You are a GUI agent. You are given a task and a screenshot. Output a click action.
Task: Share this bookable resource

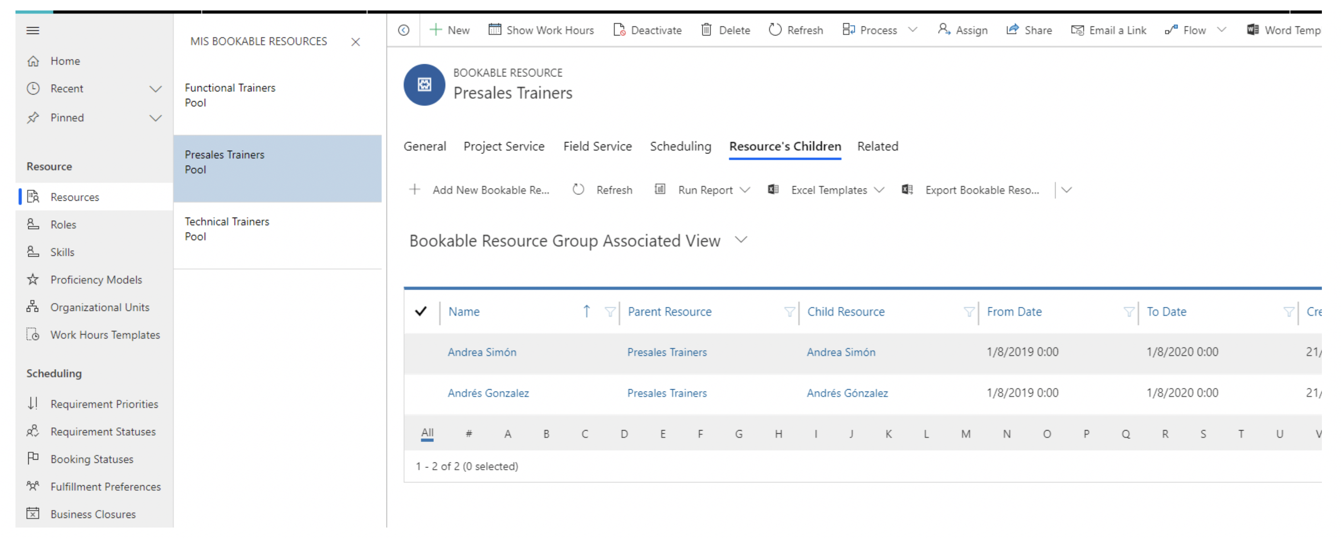(1029, 30)
